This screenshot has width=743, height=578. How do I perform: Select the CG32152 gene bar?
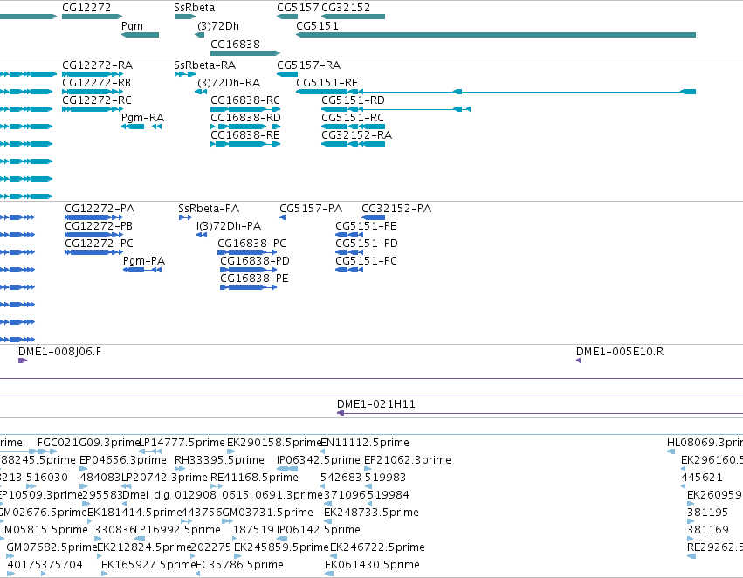(x=353, y=17)
